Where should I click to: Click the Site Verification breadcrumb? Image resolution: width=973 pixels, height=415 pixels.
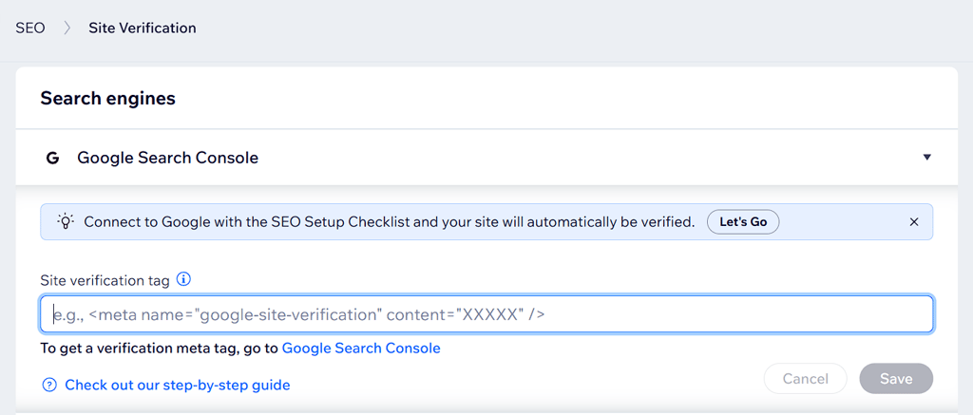pyautogui.click(x=143, y=28)
